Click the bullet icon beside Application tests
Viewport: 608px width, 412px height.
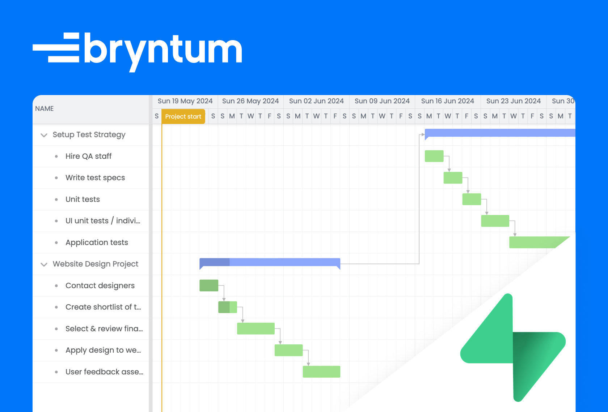coord(57,243)
